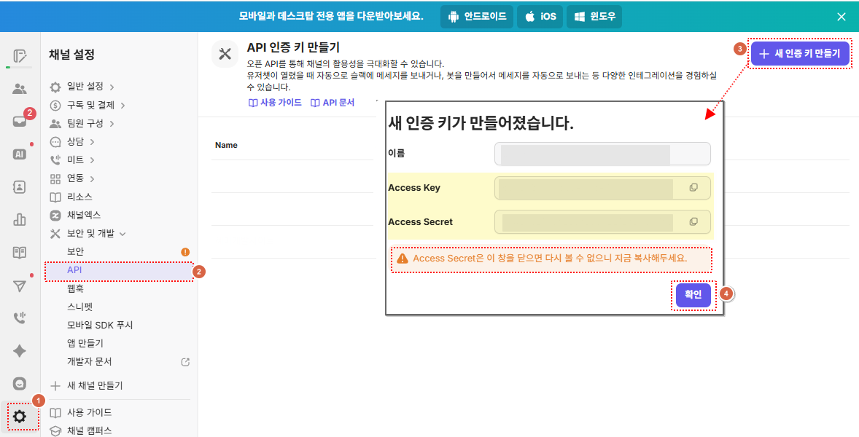Click the 새 인증 키 만들기 button
859x437 pixels.
pos(800,53)
